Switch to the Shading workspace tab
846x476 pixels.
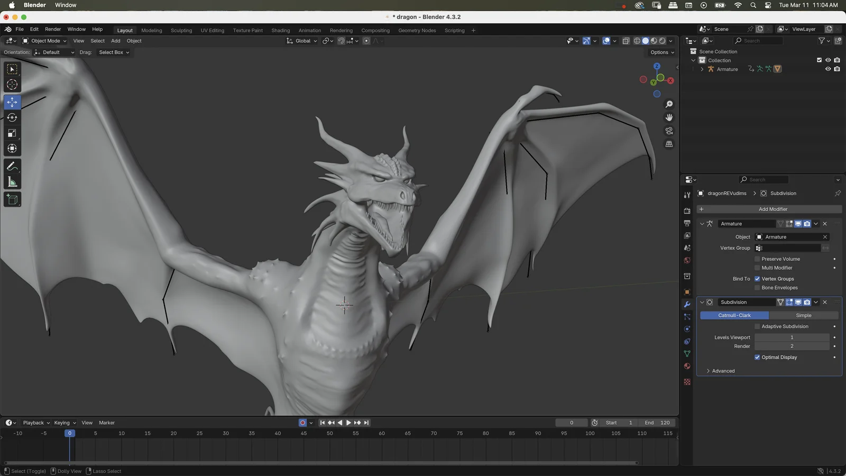280,30
